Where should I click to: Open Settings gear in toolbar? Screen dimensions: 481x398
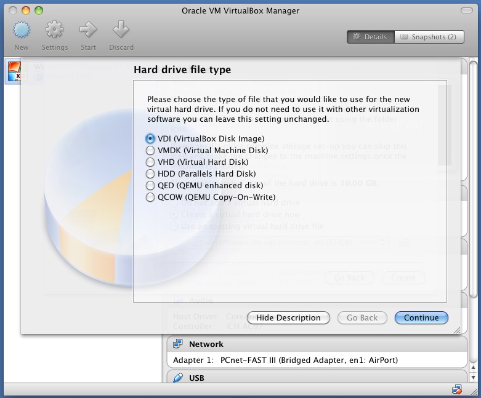(x=55, y=30)
